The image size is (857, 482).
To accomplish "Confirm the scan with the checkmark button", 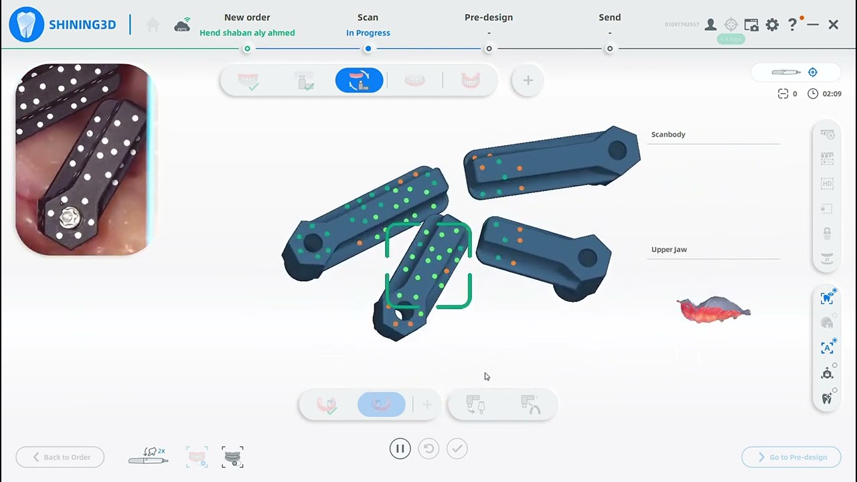I will click(x=457, y=449).
